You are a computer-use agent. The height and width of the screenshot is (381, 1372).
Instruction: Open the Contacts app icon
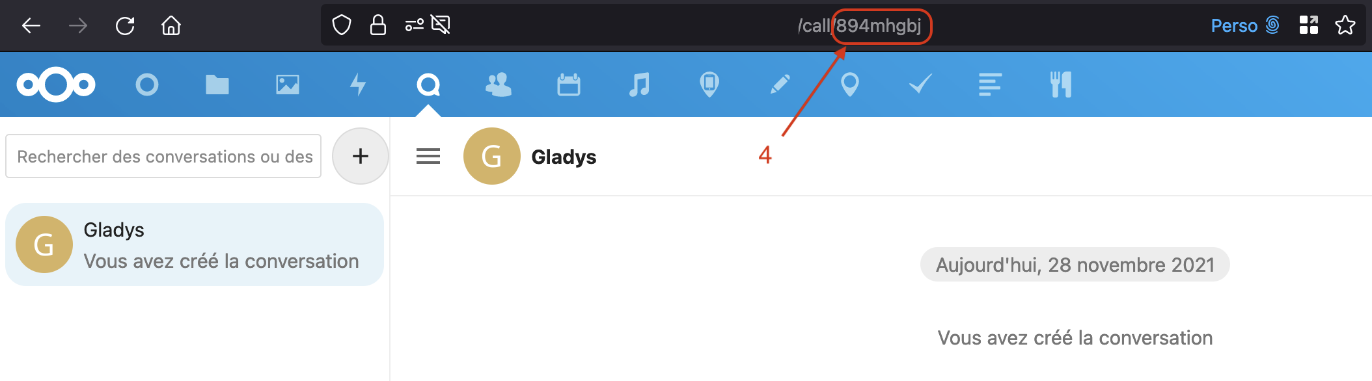click(499, 85)
